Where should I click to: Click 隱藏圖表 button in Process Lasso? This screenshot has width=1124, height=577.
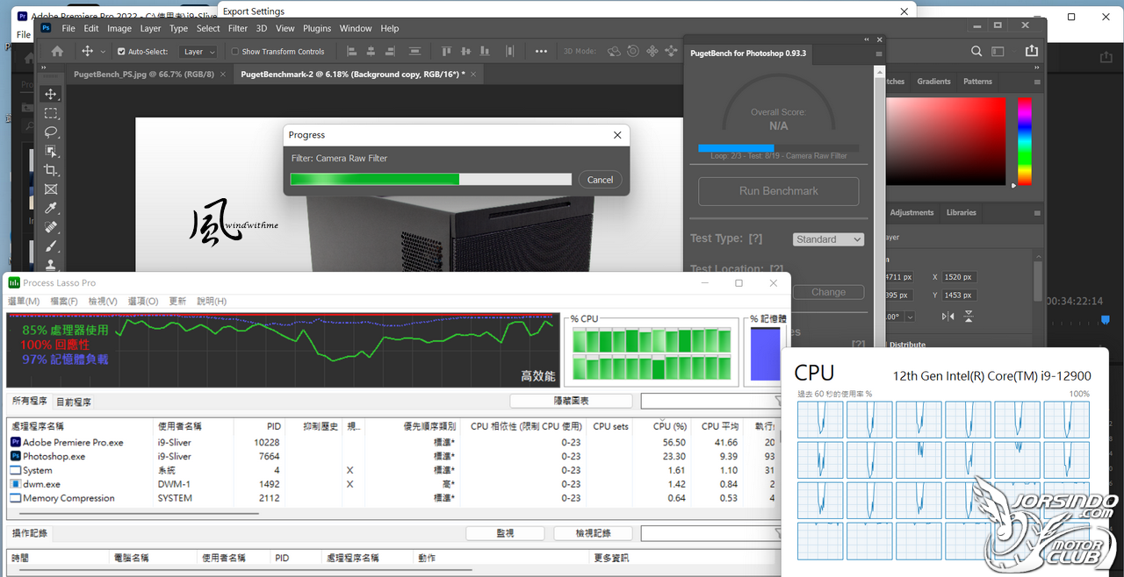[x=571, y=401]
